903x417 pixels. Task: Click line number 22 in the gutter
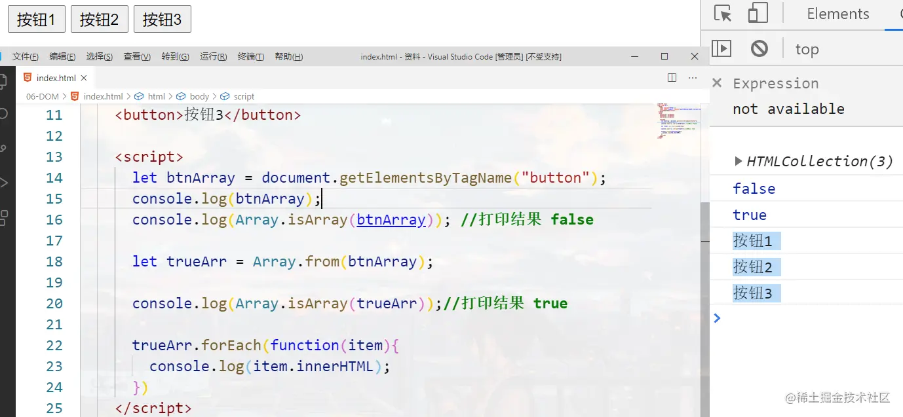54,345
